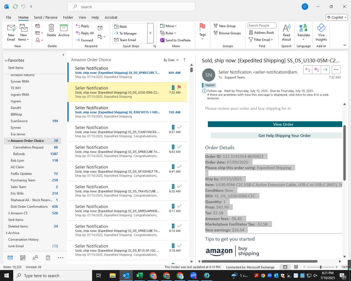
Task: Open Excel from the Windows taskbar
Action: [140, 276]
